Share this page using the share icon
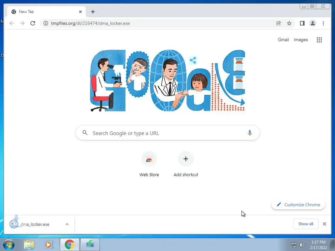 pyautogui.click(x=279, y=23)
